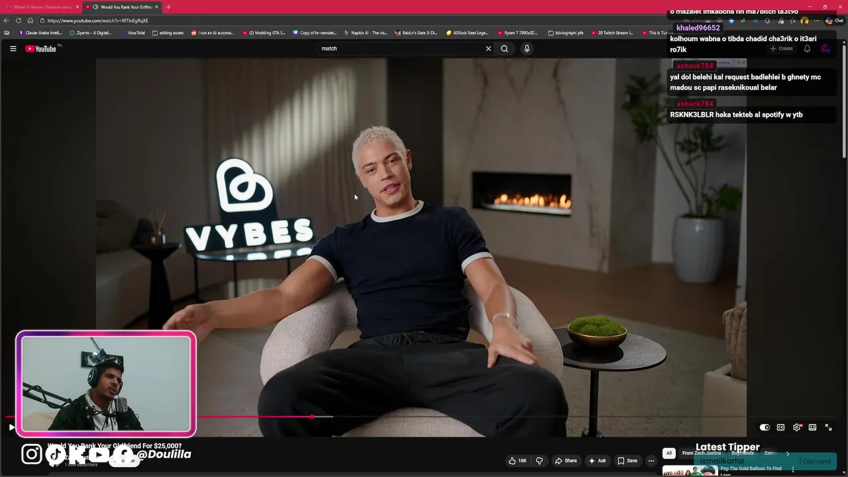Image resolution: width=848 pixels, height=477 pixels.
Task: Open the 20 Twitch Stream I... bookmark
Action: 612,32
